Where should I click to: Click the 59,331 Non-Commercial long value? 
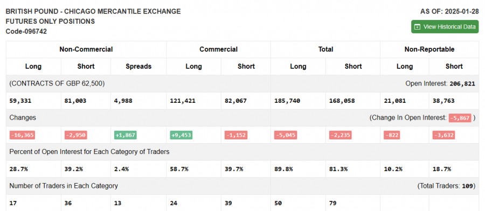click(x=20, y=101)
